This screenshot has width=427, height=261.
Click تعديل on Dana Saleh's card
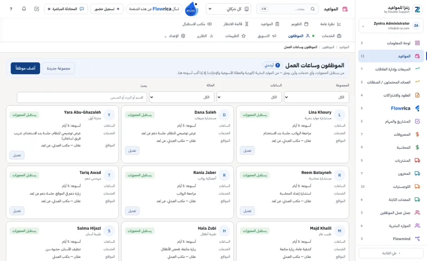pyautogui.click(x=132, y=150)
